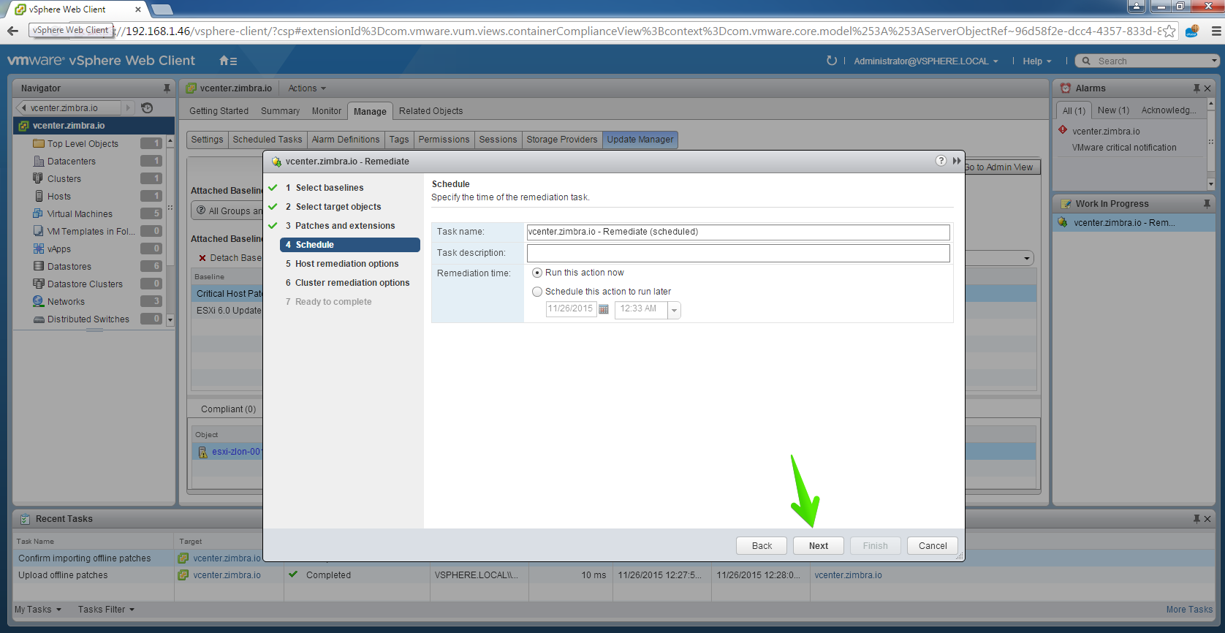
Task: Open vcenter.zimbra.io - Rem... work in progress item
Action: (1124, 223)
